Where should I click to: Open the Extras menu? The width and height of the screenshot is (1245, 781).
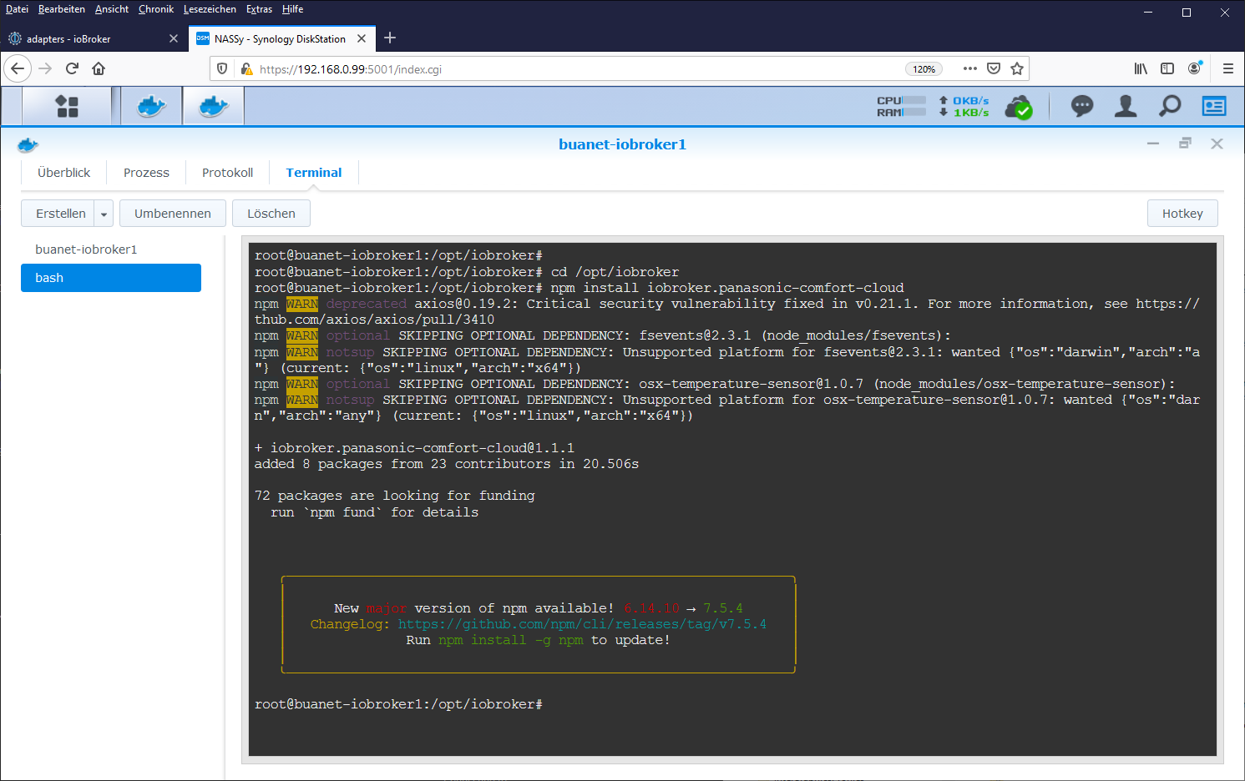pos(259,9)
